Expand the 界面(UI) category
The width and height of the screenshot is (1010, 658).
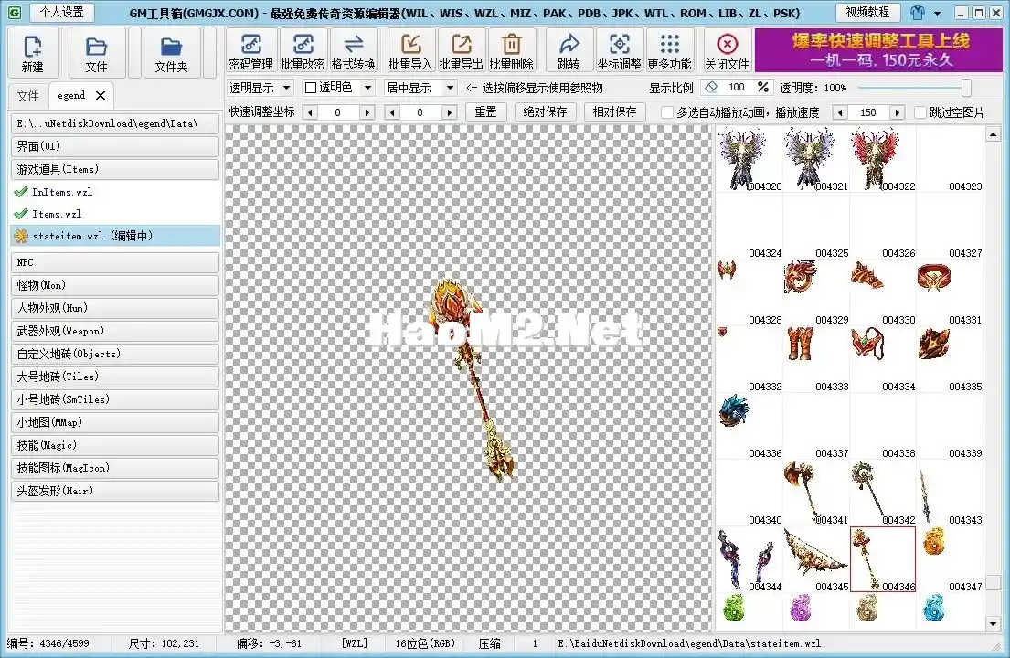click(x=115, y=146)
